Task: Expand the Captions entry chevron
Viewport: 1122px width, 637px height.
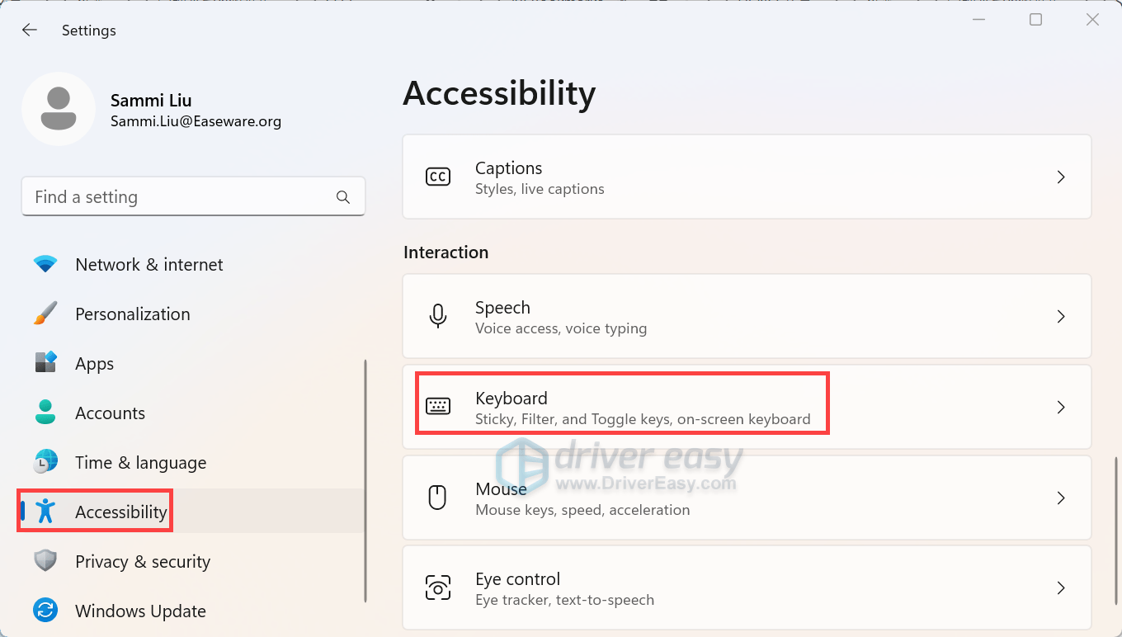Action: [1061, 177]
